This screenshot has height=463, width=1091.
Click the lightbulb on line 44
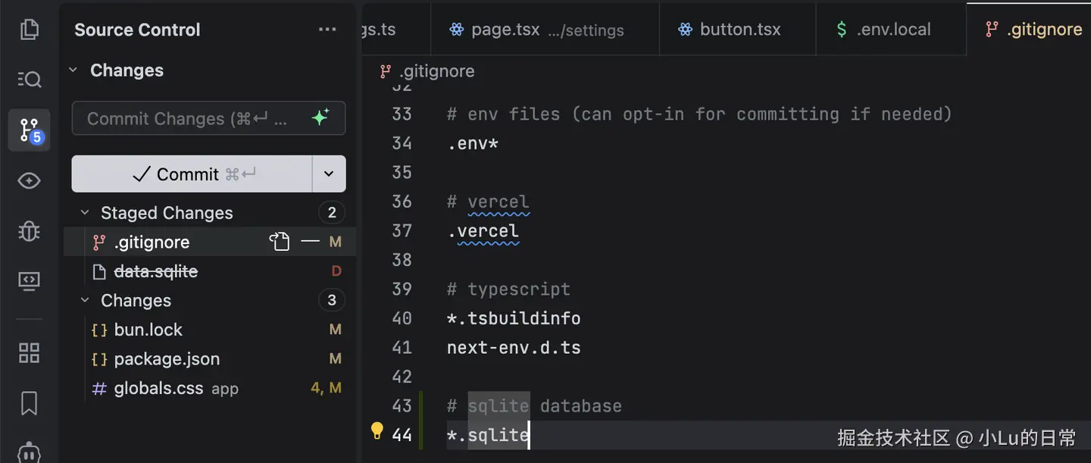(377, 431)
